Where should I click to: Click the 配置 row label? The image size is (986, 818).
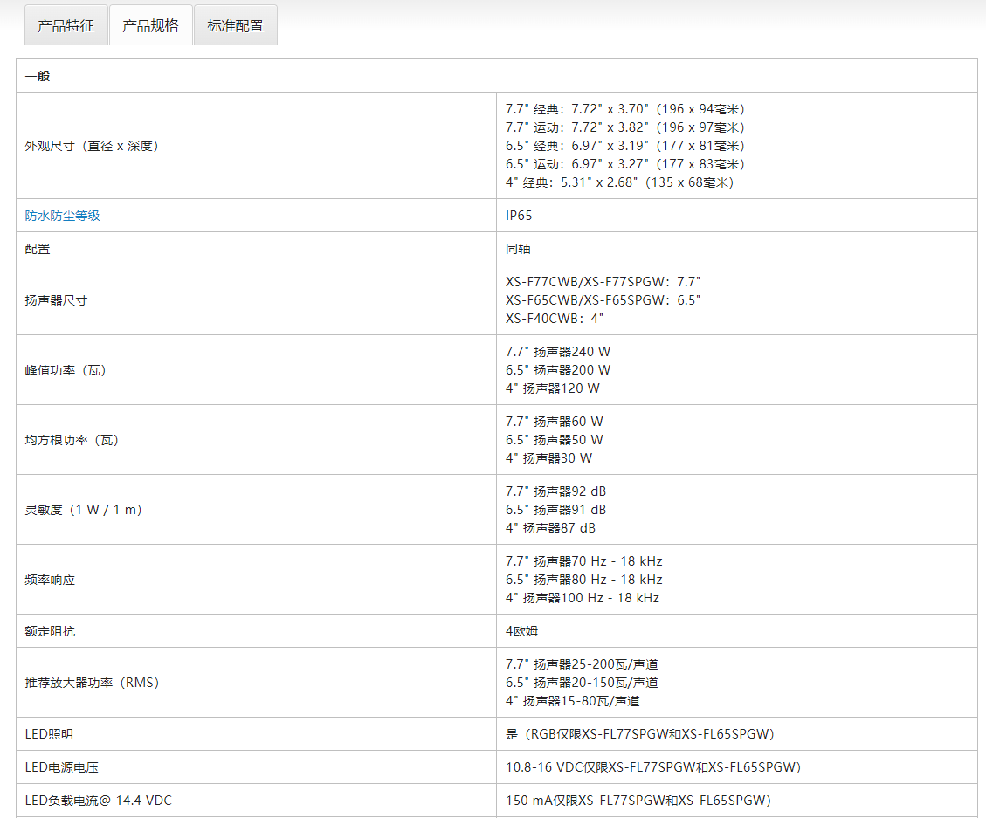click(x=38, y=249)
